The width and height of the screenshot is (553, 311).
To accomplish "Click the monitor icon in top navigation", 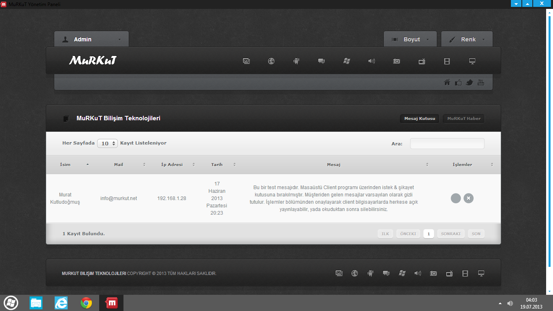I will [472, 61].
